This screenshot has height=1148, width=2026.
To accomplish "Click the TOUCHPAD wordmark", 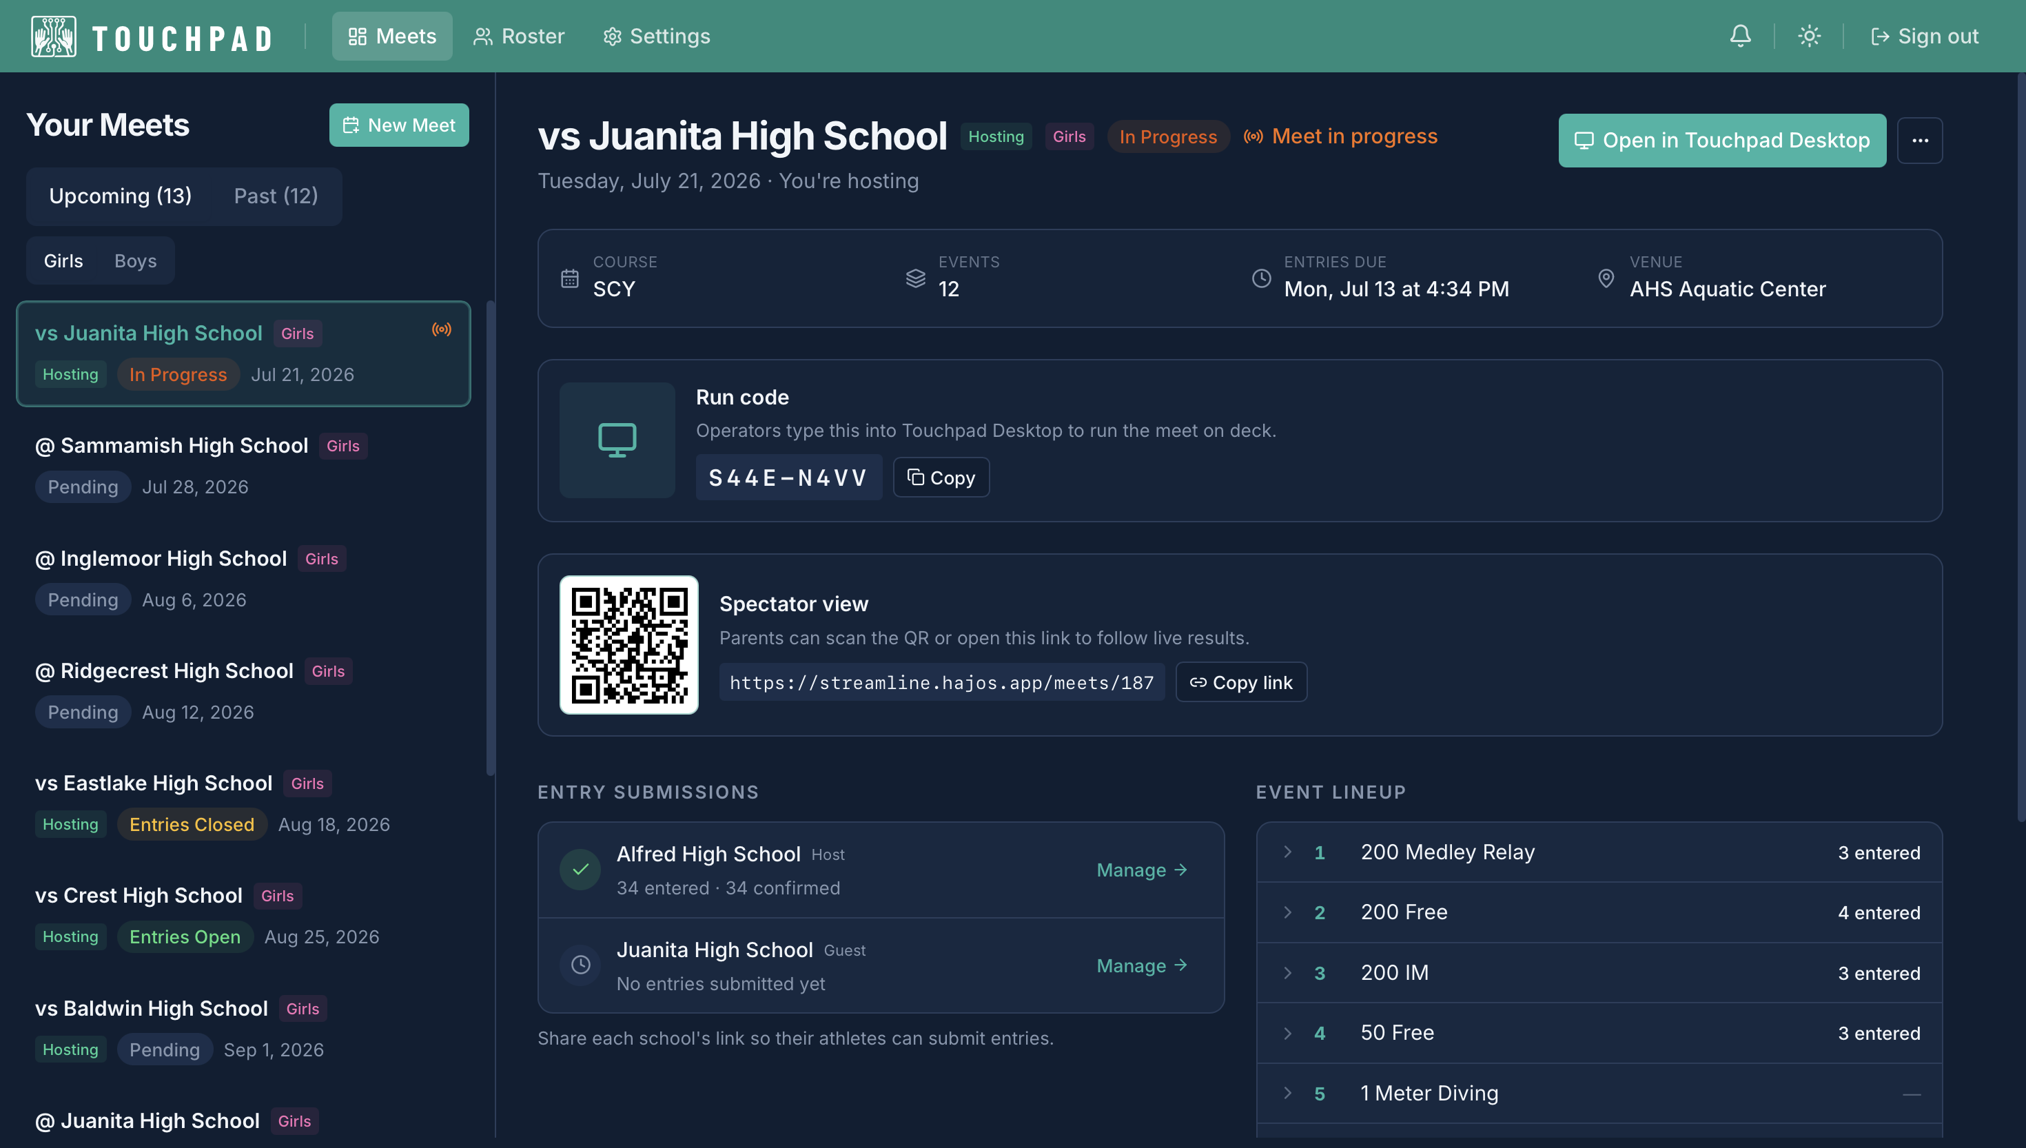I will (182, 38).
